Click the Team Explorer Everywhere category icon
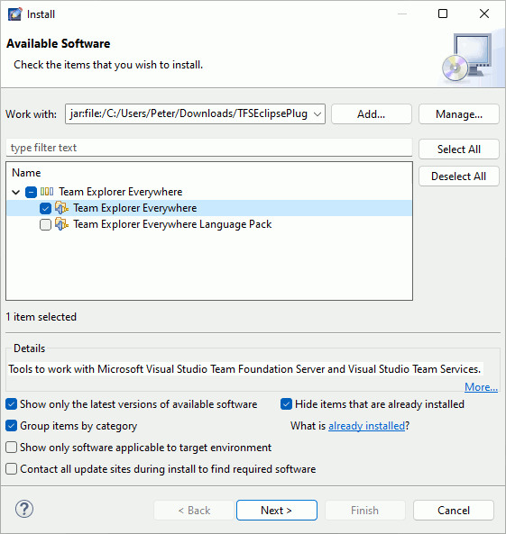This screenshot has height=534, width=506. pos(47,192)
